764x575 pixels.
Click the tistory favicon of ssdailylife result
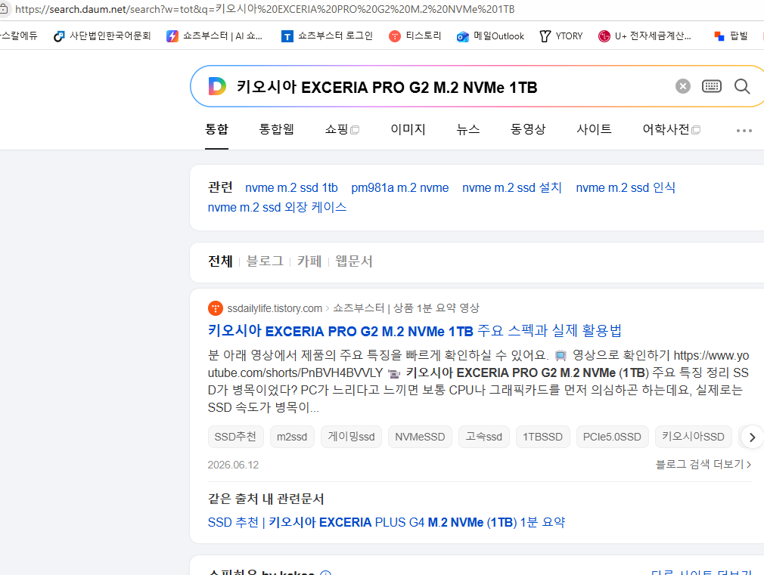point(216,308)
